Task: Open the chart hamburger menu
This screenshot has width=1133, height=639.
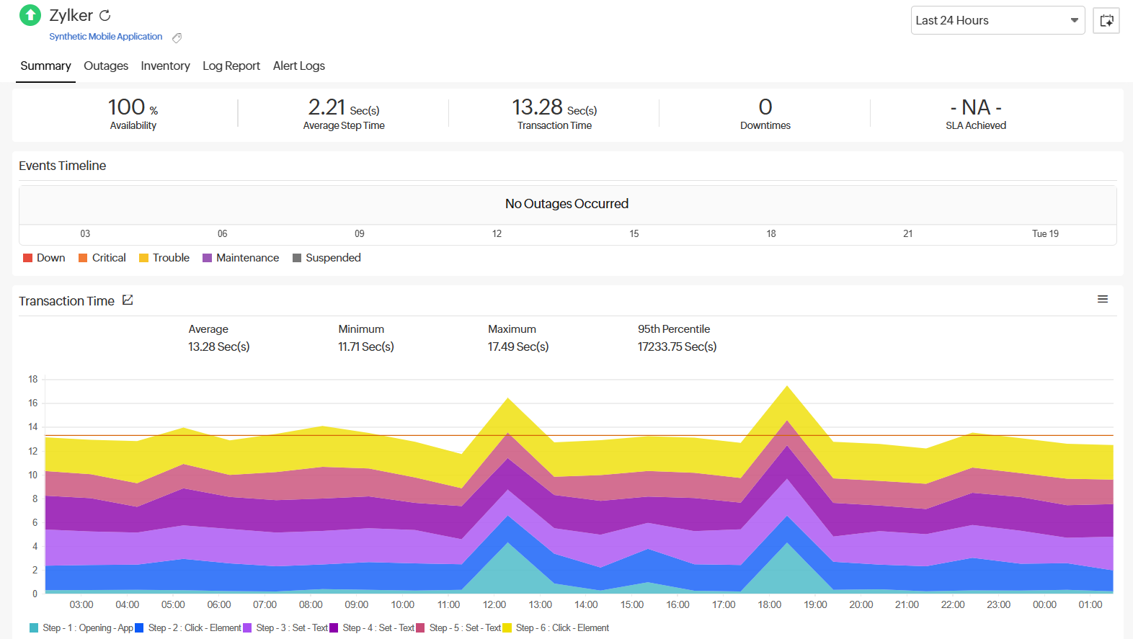Action: [x=1102, y=299]
